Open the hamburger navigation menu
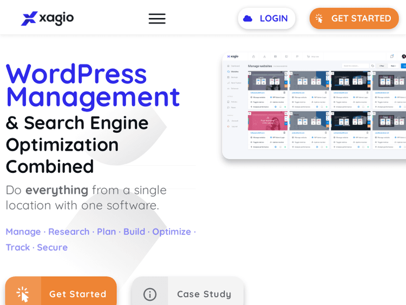Screen dimensions: 406x305 [157, 18]
